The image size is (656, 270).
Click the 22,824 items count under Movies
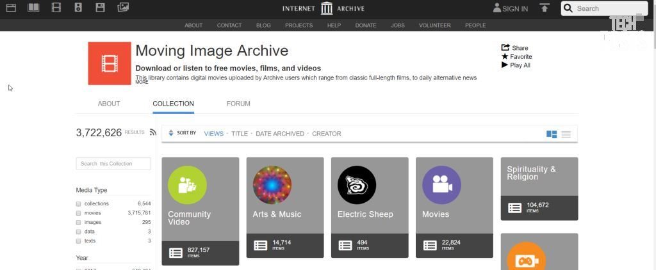451,242
